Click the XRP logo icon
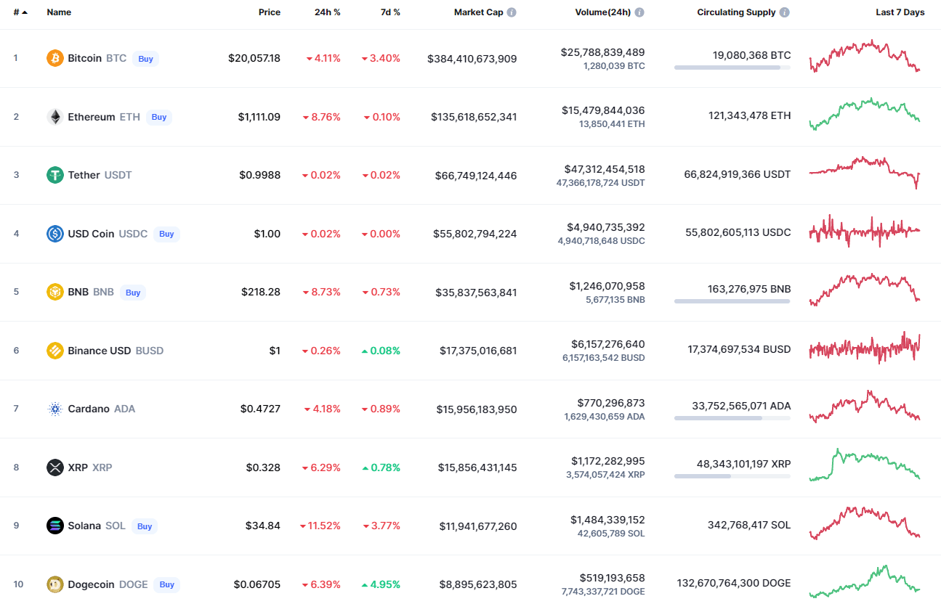Screen dimensions: 941x604 55,468
